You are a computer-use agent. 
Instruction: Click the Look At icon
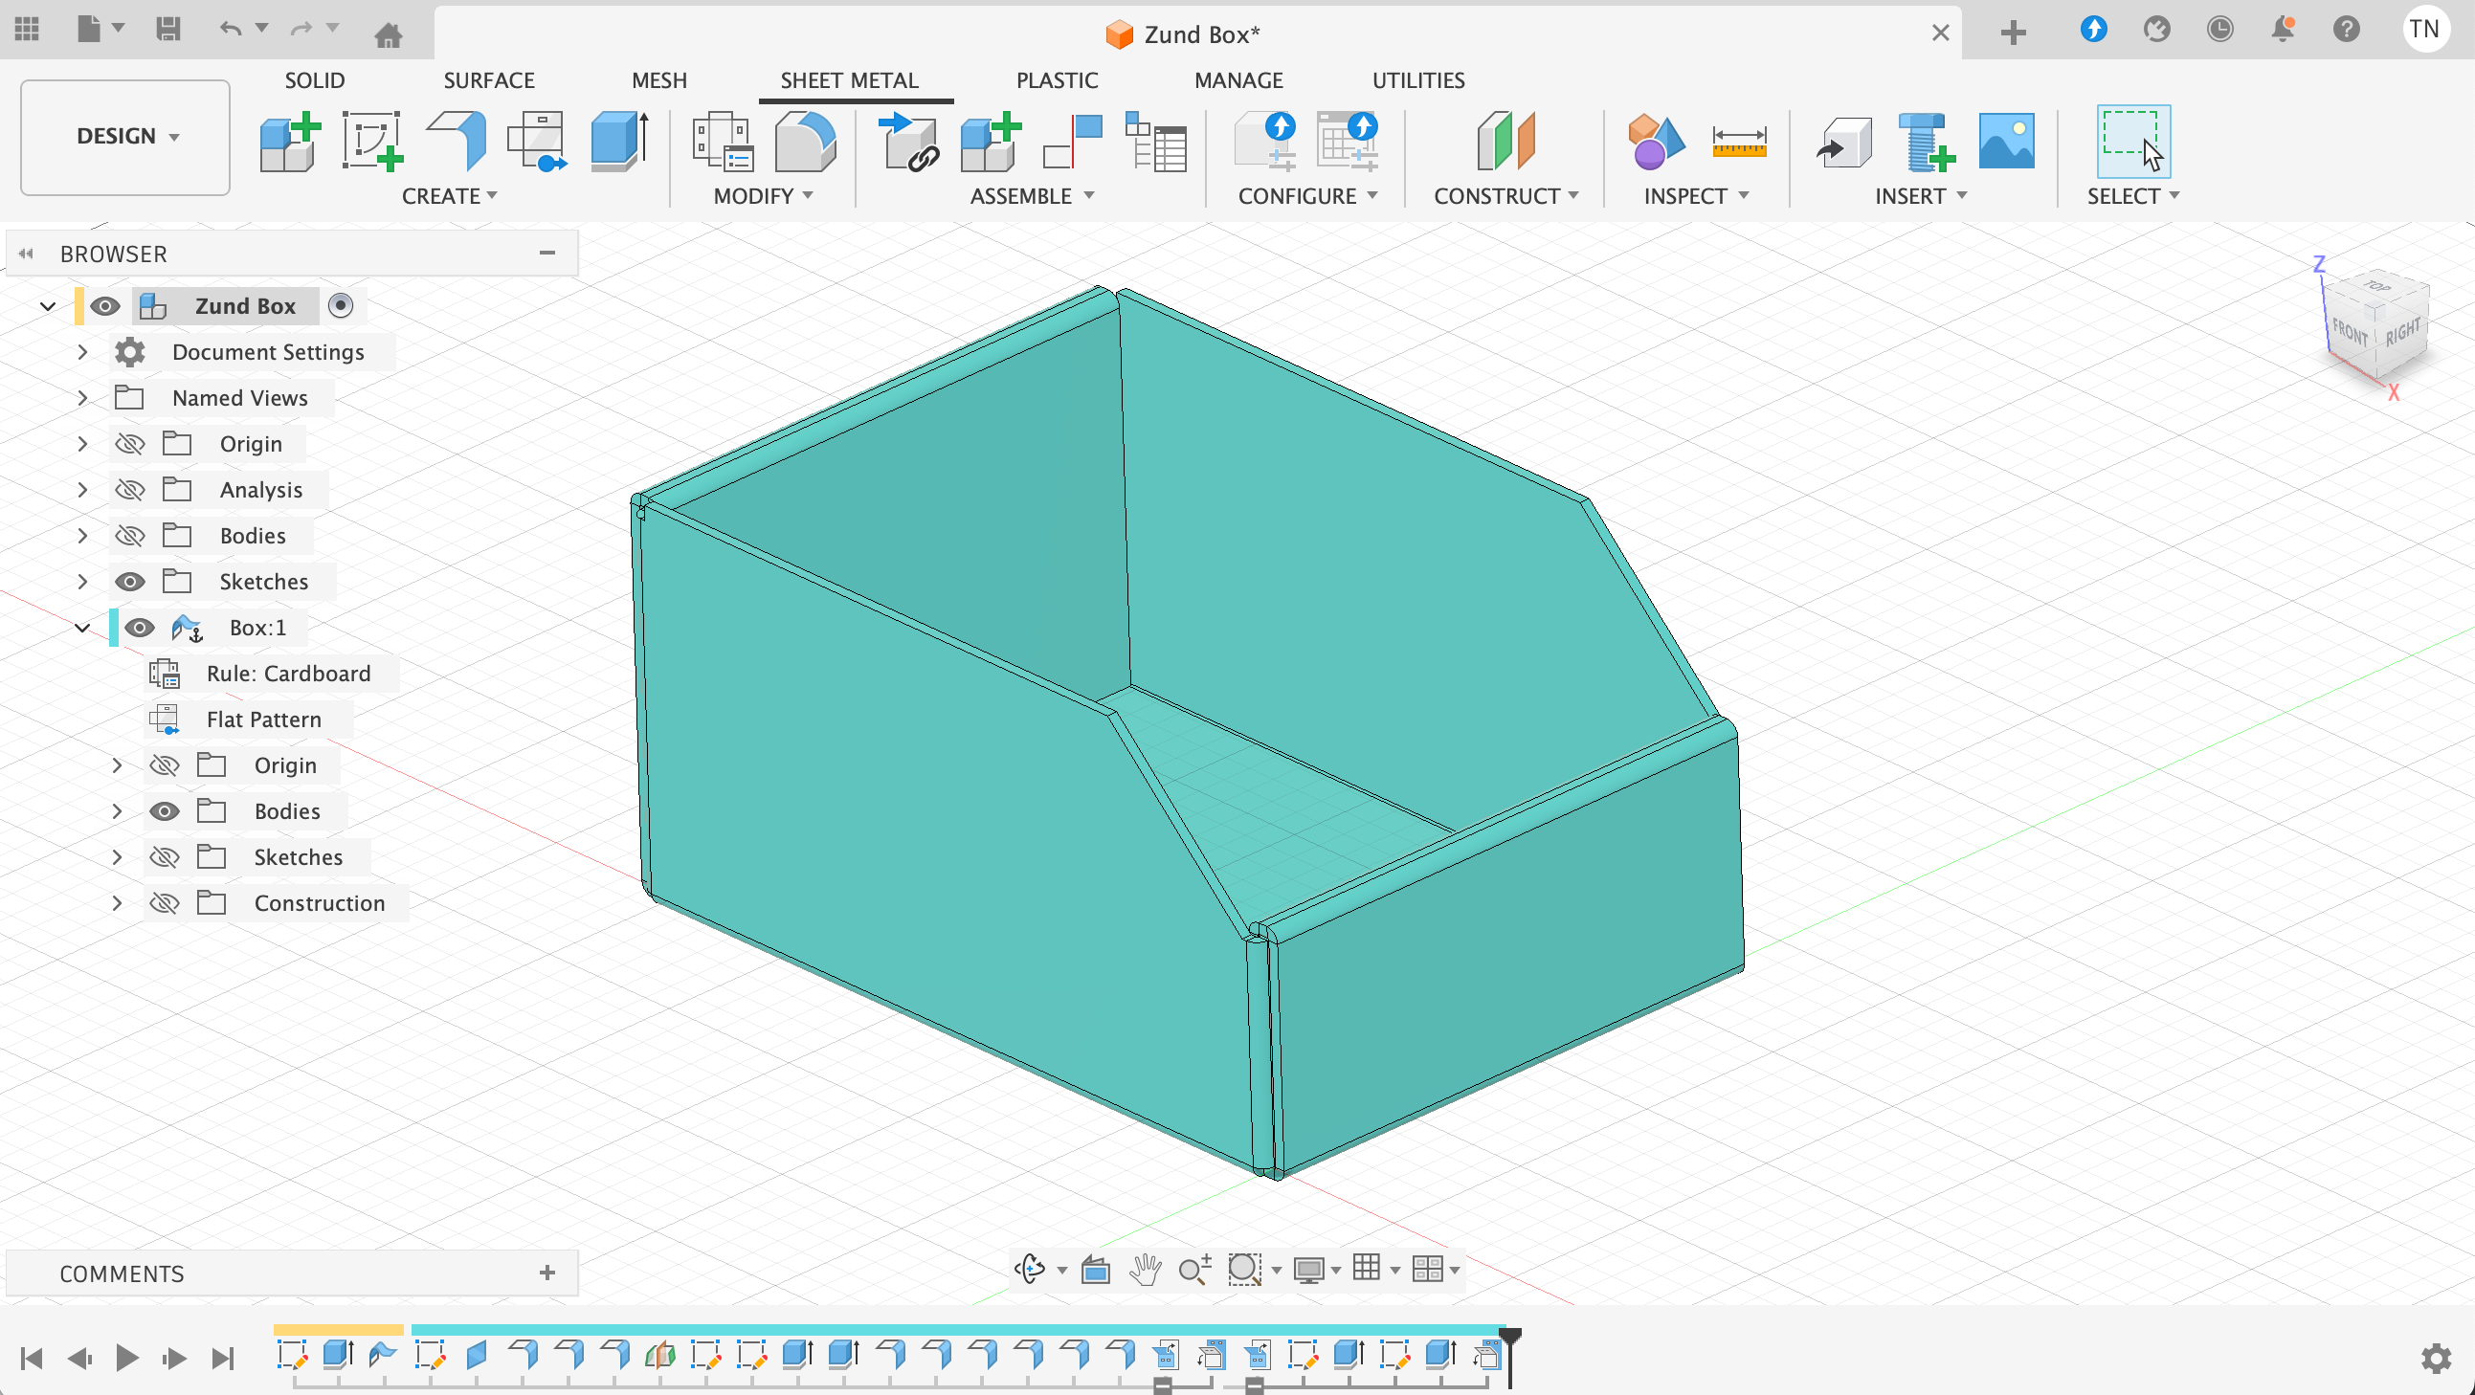click(x=1095, y=1269)
